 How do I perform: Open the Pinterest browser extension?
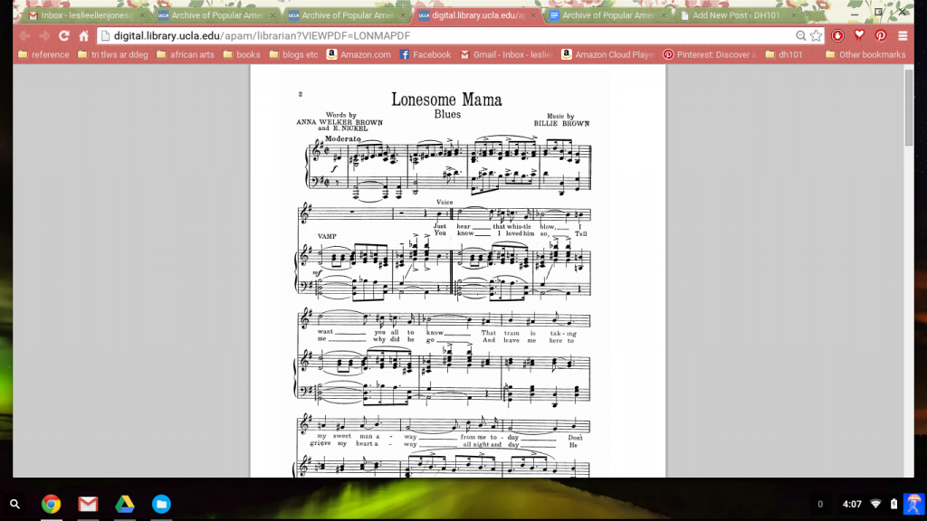pos(882,37)
